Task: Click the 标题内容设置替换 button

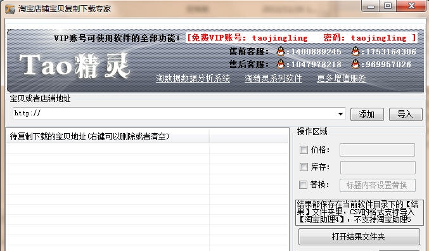Action: (x=377, y=185)
